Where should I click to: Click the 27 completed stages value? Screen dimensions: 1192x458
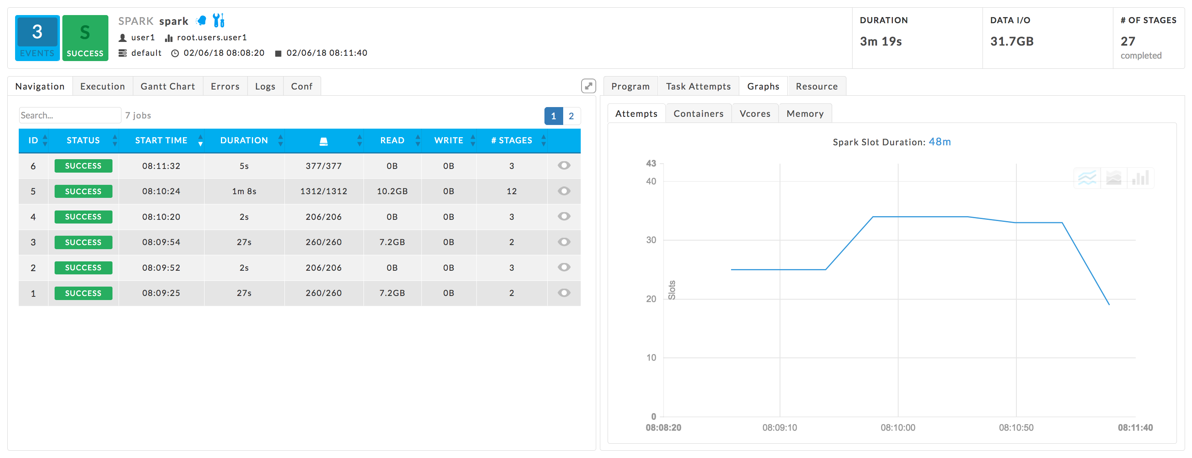(1128, 42)
